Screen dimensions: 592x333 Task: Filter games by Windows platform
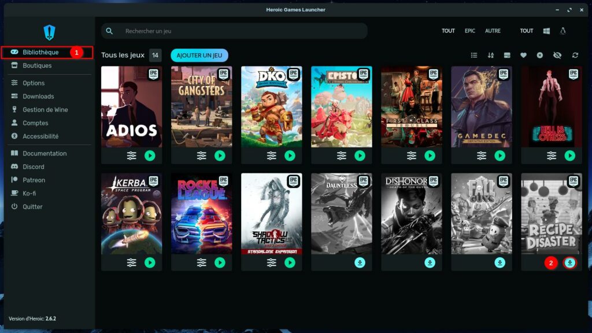tap(546, 31)
